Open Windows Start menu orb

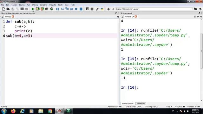[x=4, y=111]
